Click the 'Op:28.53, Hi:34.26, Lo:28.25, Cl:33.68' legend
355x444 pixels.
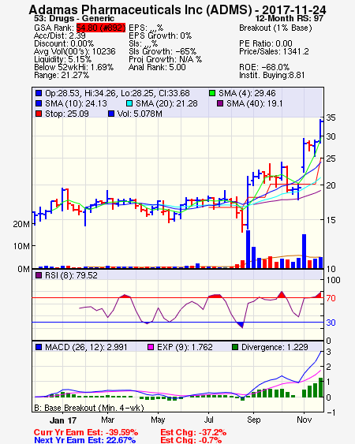click(x=118, y=93)
